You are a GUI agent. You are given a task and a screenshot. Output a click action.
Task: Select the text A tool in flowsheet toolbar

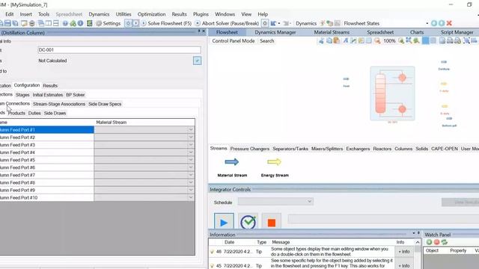coord(346,40)
